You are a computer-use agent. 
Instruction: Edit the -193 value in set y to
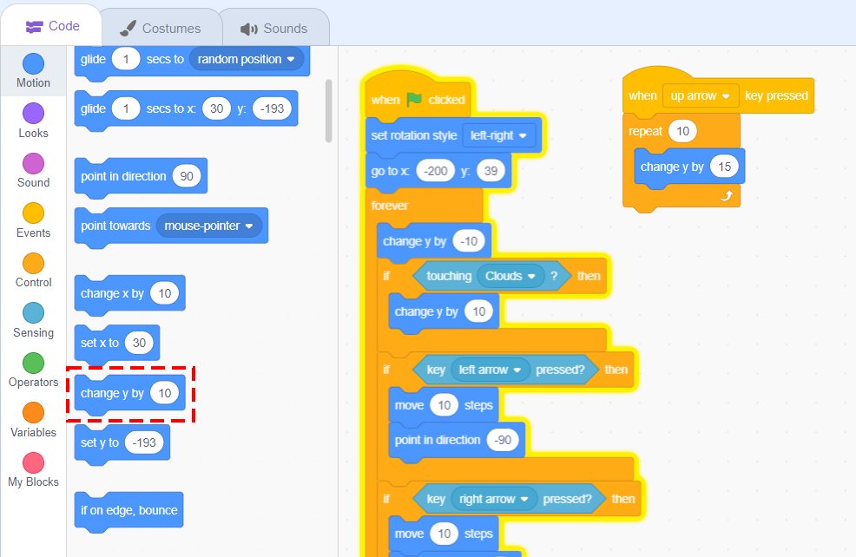(x=144, y=443)
